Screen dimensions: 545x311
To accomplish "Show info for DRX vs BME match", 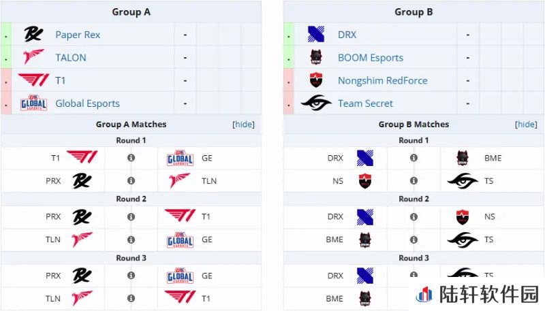I will coord(414,158).
